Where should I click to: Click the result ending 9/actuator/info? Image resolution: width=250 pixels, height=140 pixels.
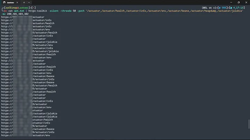28,132
